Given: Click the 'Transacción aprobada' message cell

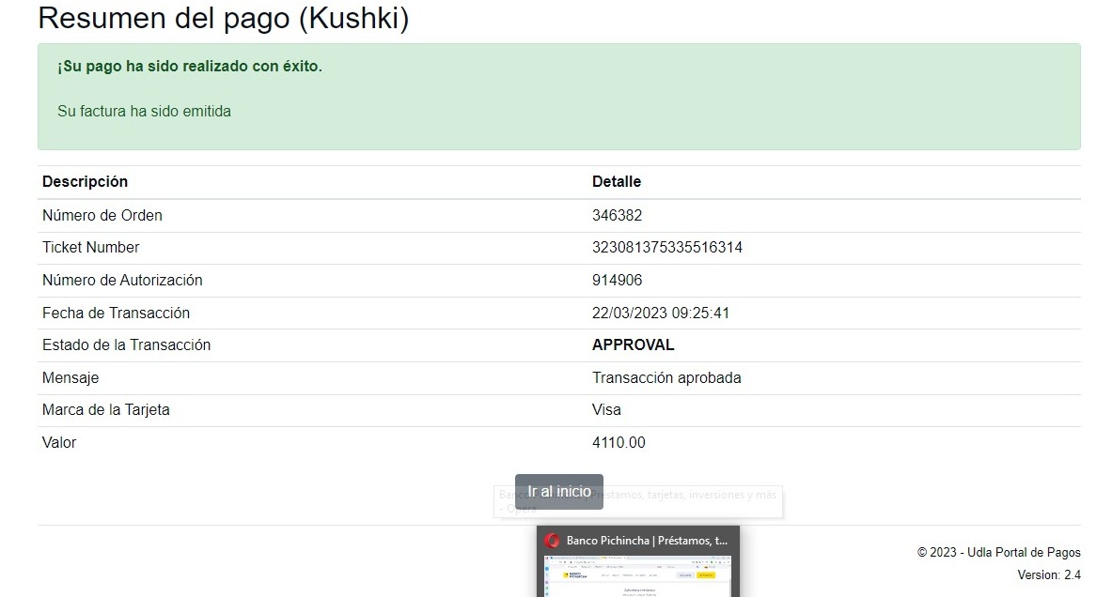Looking at the screenshot, I should click(666, 377).
